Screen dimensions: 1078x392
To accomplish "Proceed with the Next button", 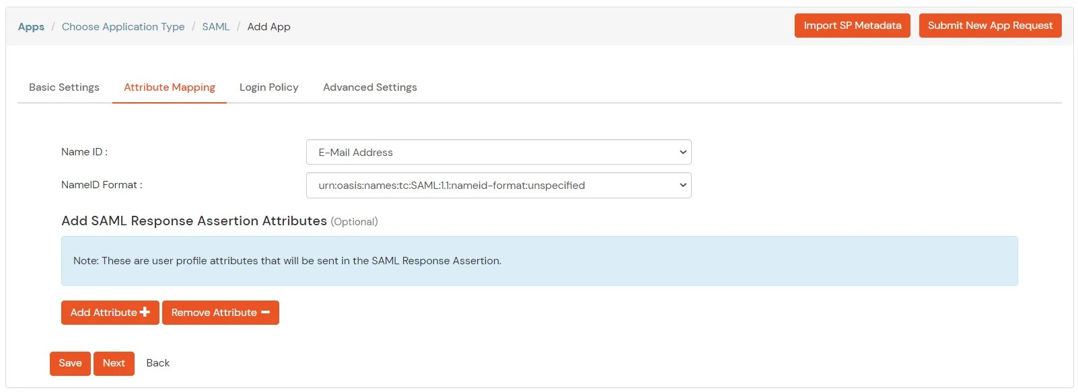I will pos(114,363).
